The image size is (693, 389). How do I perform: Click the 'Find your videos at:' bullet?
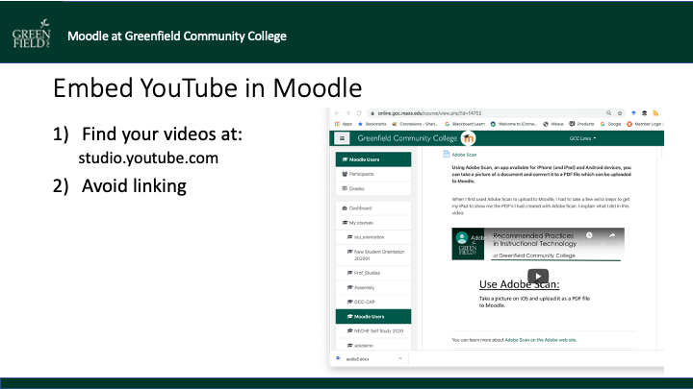(163, 134)
